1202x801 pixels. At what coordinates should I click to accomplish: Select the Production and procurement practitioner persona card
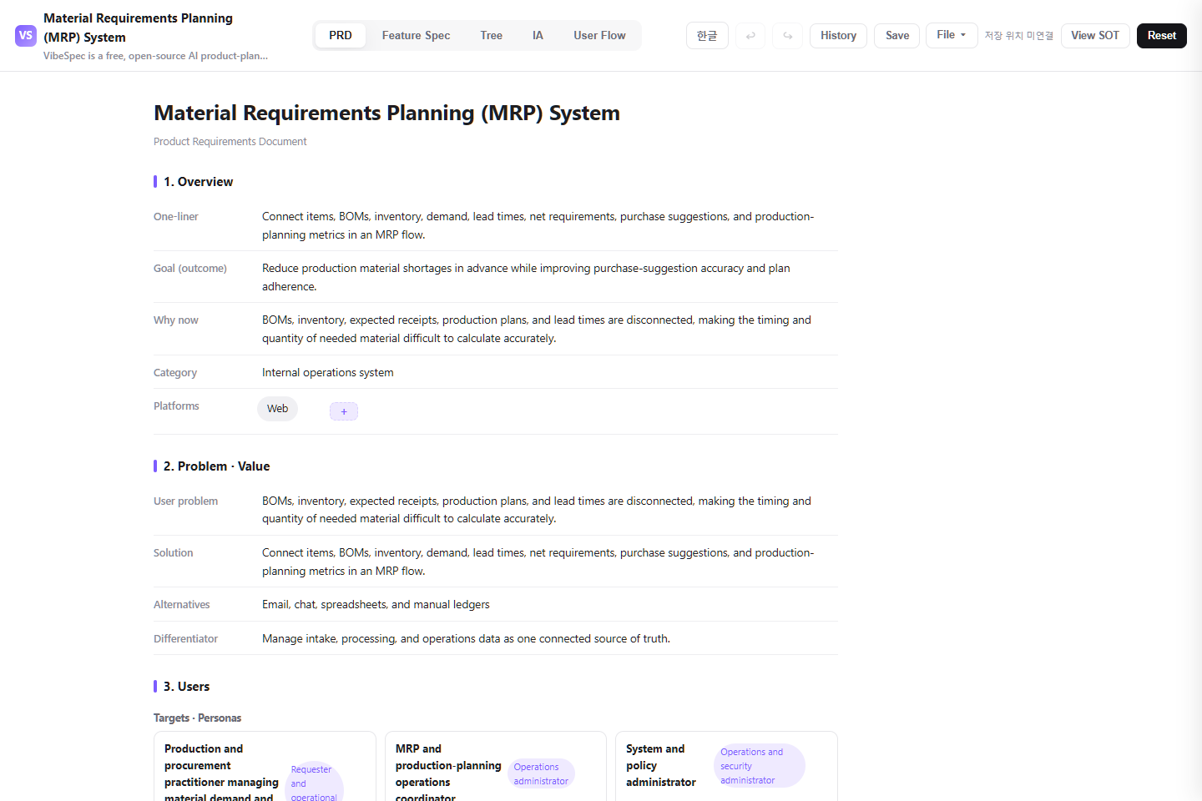coord(265,767)
